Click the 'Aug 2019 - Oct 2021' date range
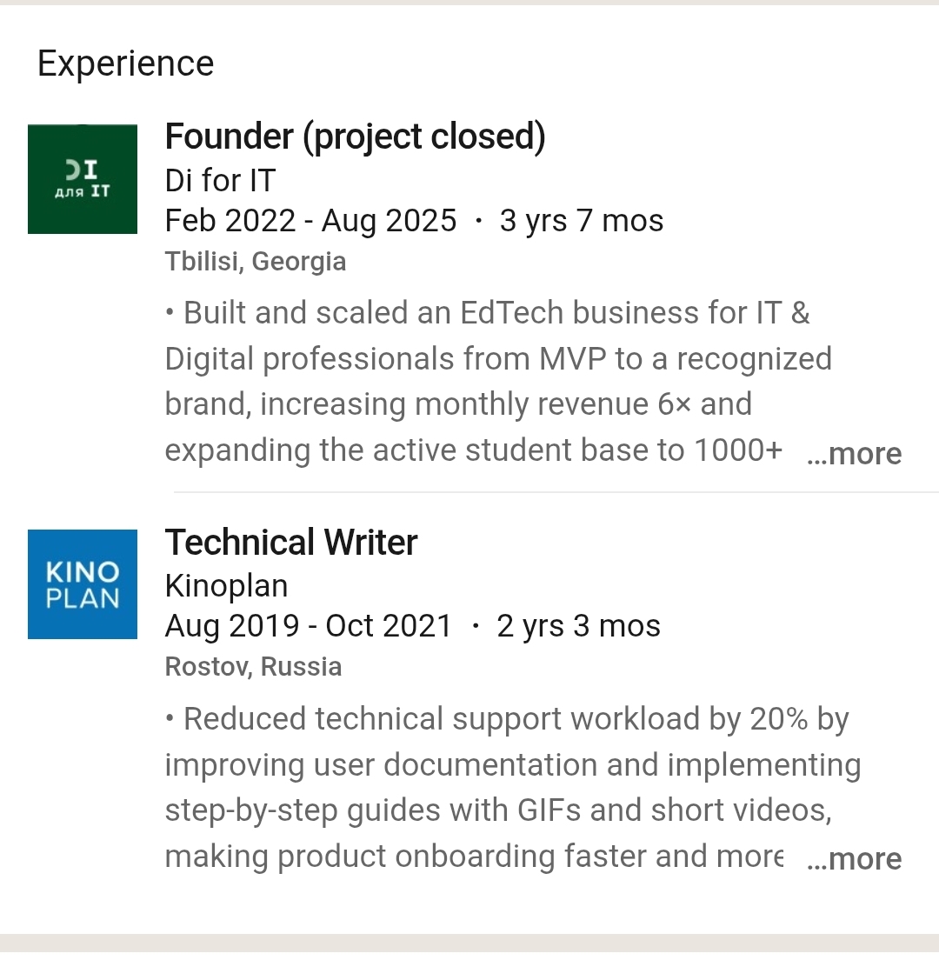Image resolution: width=939 pixels, height=960 pixels. [309, 626]
